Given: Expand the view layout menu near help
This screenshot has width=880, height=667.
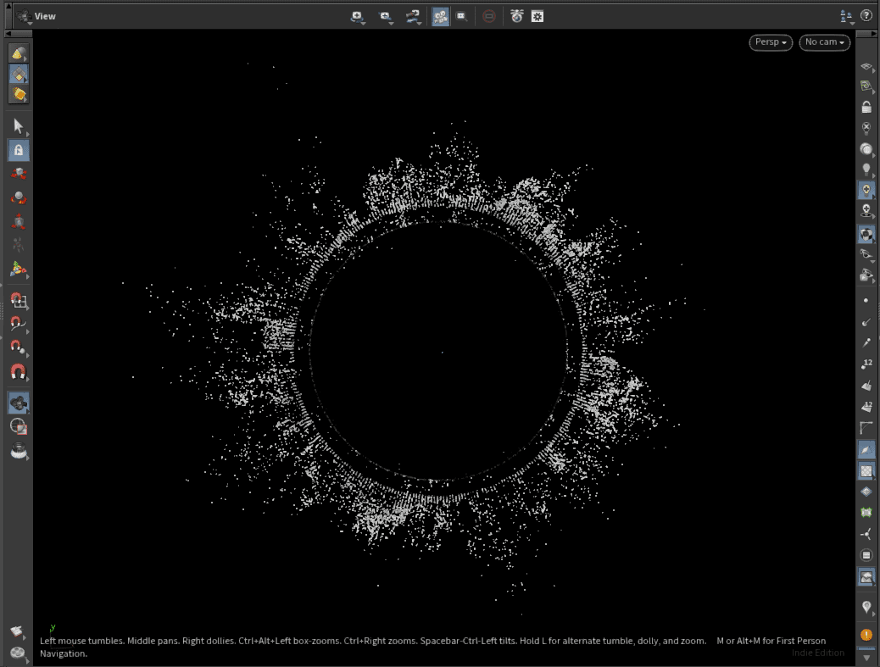Looking at the screenshot, I should click(846, 16).
